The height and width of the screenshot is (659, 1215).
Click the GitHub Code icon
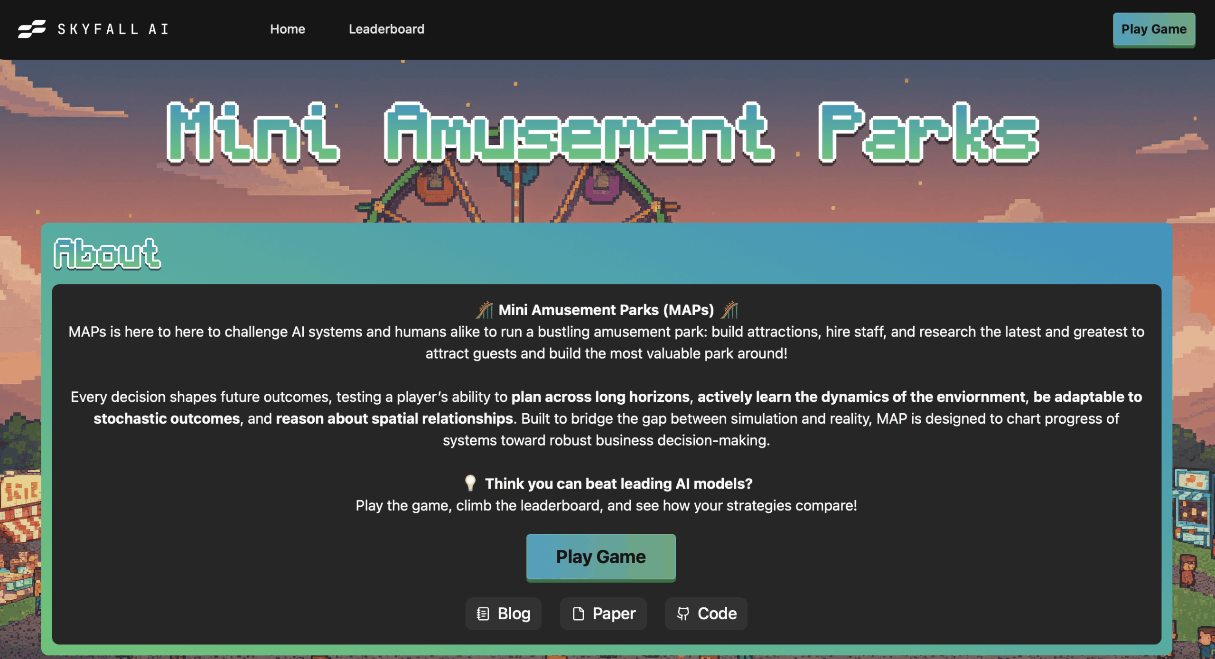[683, 613]
